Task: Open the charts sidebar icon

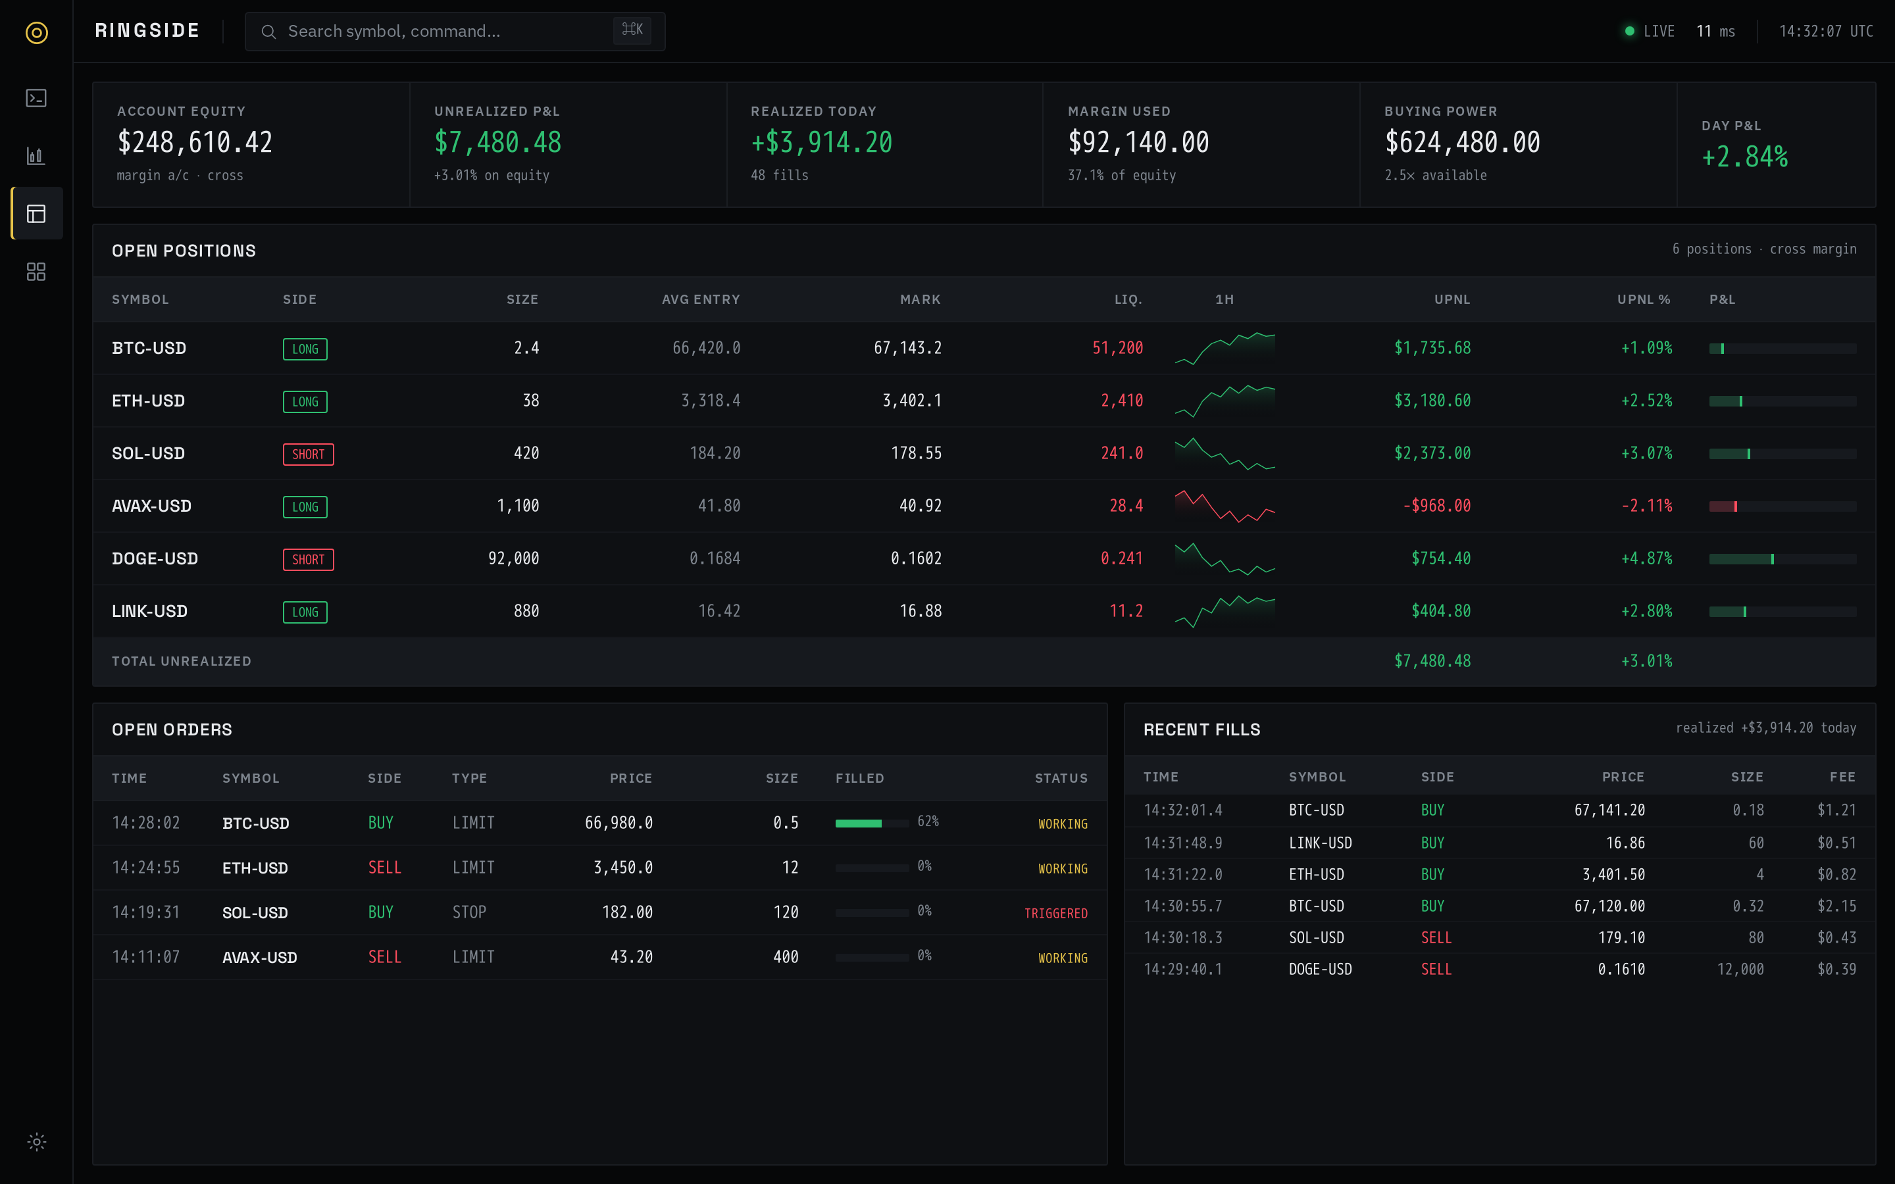Action: pos(37,156)
